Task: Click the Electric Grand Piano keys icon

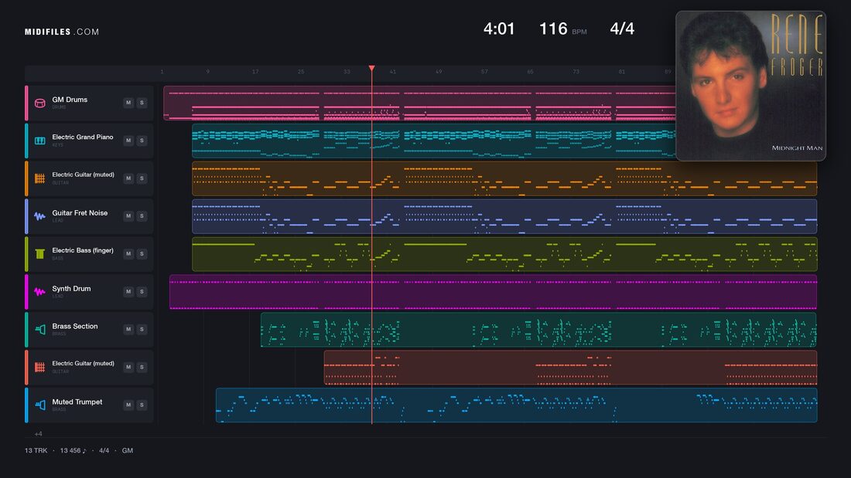Action: 39,141
